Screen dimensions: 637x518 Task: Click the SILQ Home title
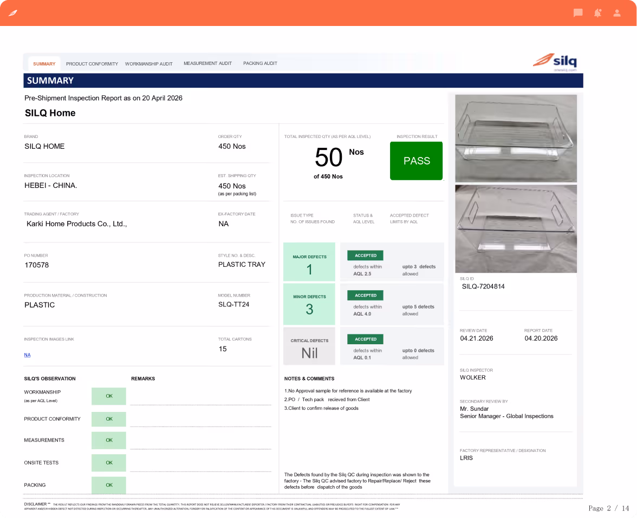click(50, 113)
